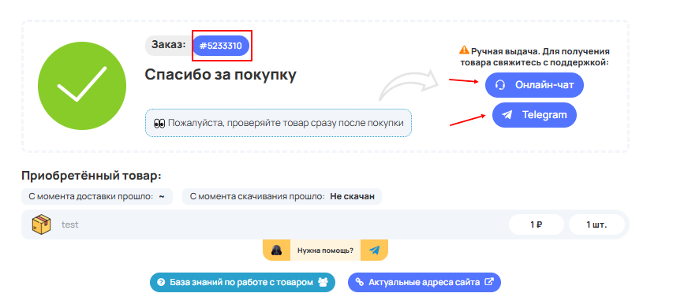Click the question mark icon in База знаний
Image resolution: width=673 pixels, height=308 pixels.
(162, 283)
